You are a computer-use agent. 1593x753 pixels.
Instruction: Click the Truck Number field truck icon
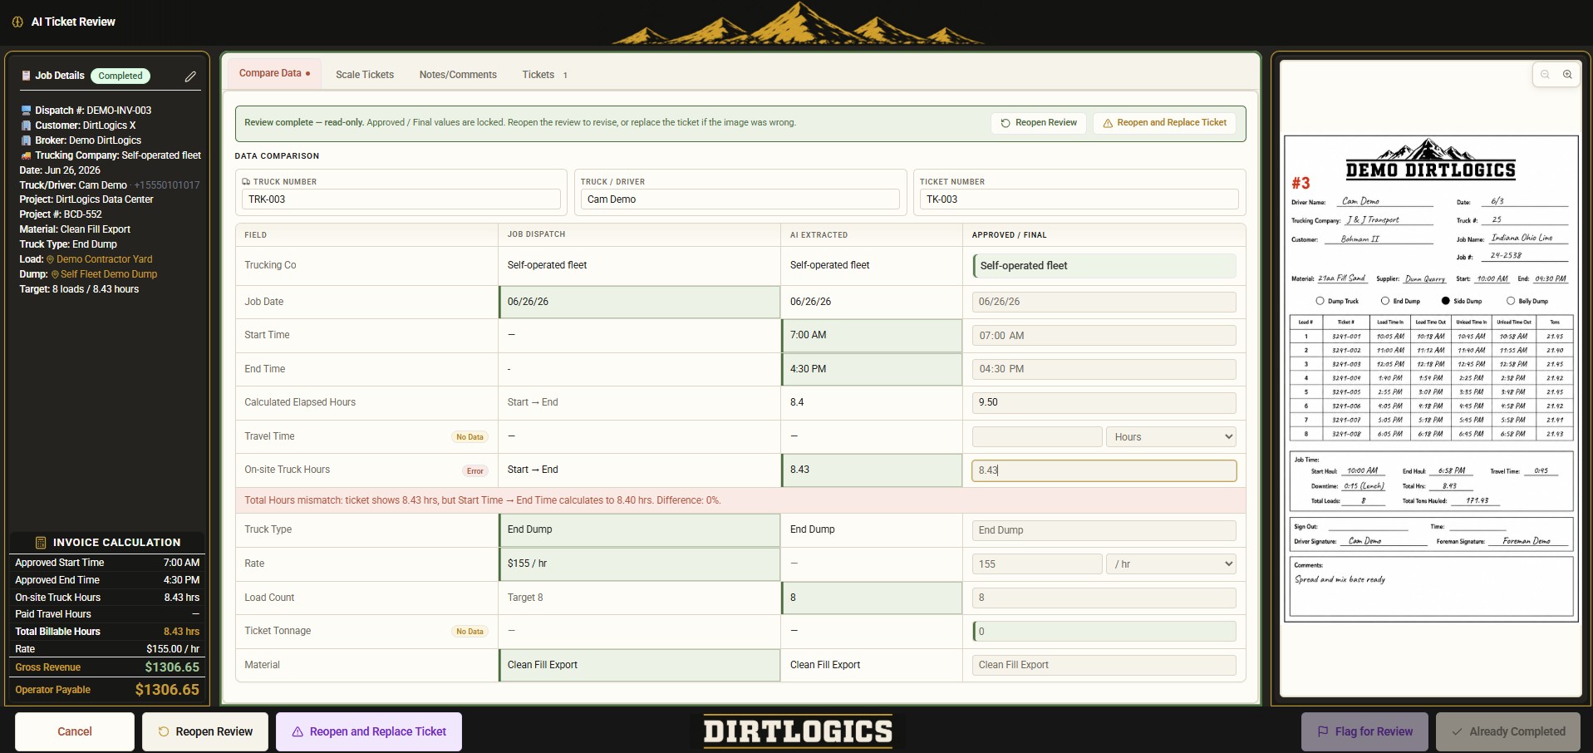point(246,181)
